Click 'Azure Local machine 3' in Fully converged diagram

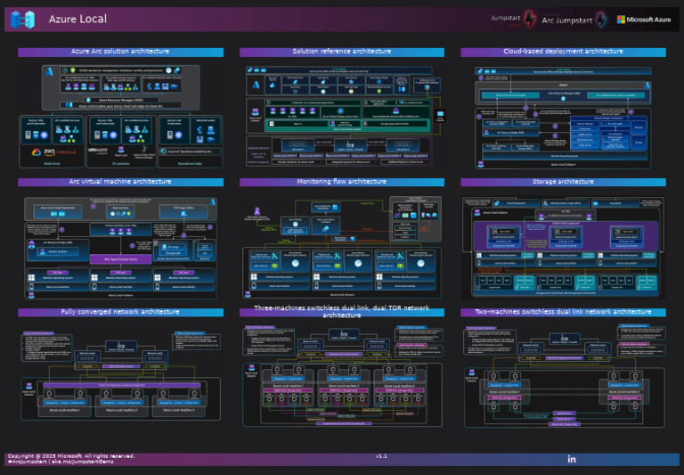(178, 410)
